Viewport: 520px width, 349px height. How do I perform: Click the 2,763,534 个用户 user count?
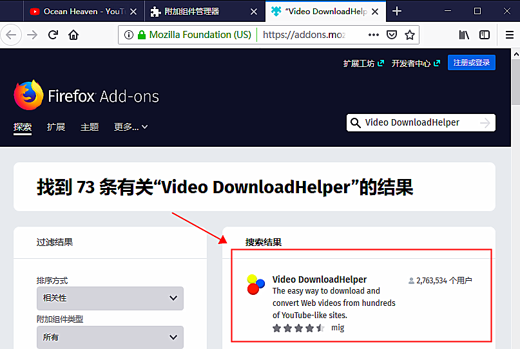click(440, 281)
